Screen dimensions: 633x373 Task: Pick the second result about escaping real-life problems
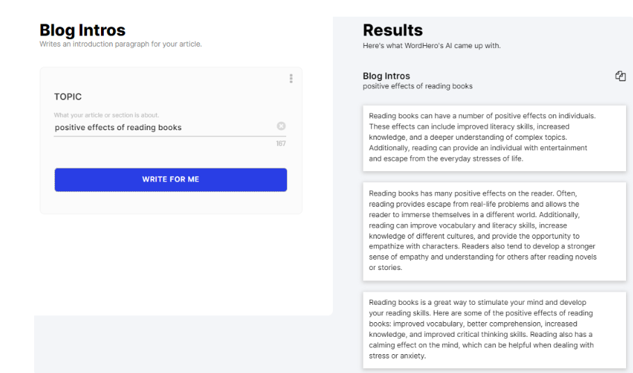coord(494,230)
